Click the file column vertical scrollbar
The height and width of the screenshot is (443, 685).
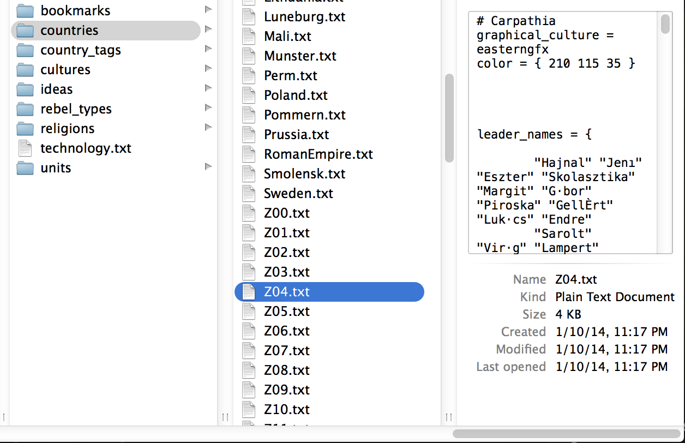point(449,118)
